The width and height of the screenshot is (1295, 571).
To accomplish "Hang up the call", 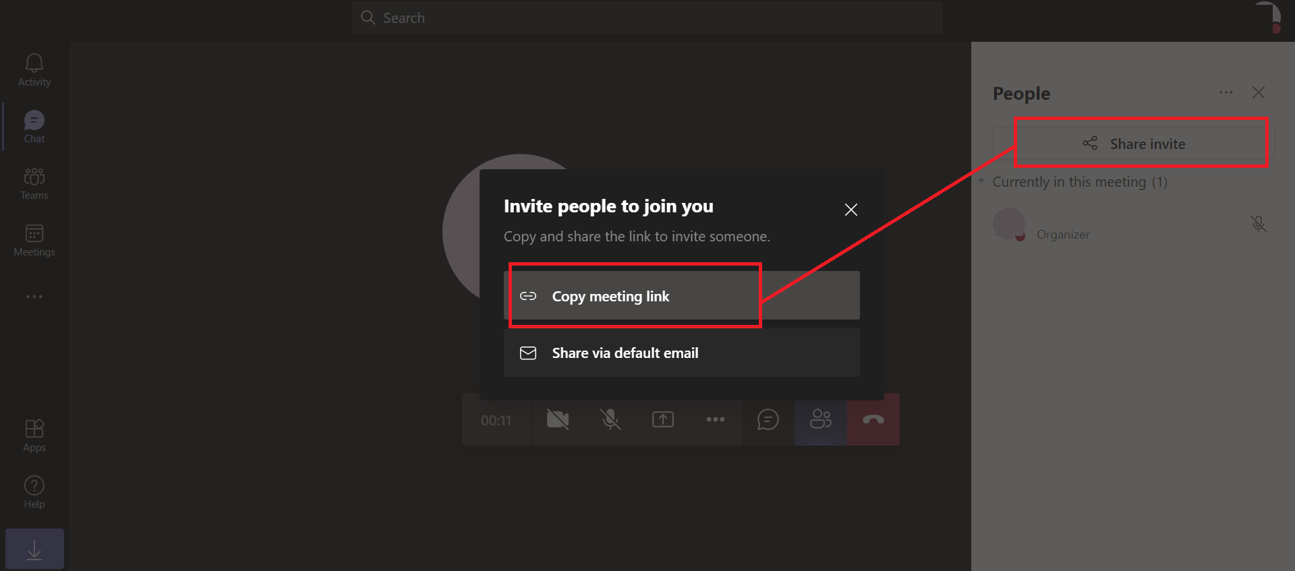I will pyautogui.click(x=873, y=419).
